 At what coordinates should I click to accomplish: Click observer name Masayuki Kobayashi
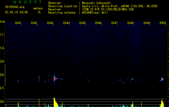96,3
